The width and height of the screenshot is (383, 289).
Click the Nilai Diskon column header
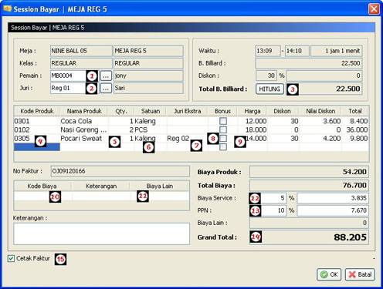[320, 111]
